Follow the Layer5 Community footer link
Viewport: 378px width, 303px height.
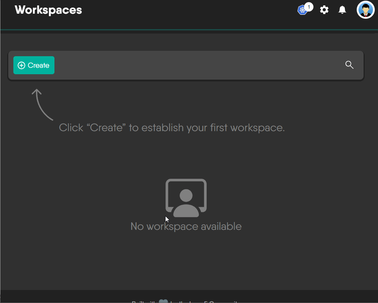pos(216,302)
